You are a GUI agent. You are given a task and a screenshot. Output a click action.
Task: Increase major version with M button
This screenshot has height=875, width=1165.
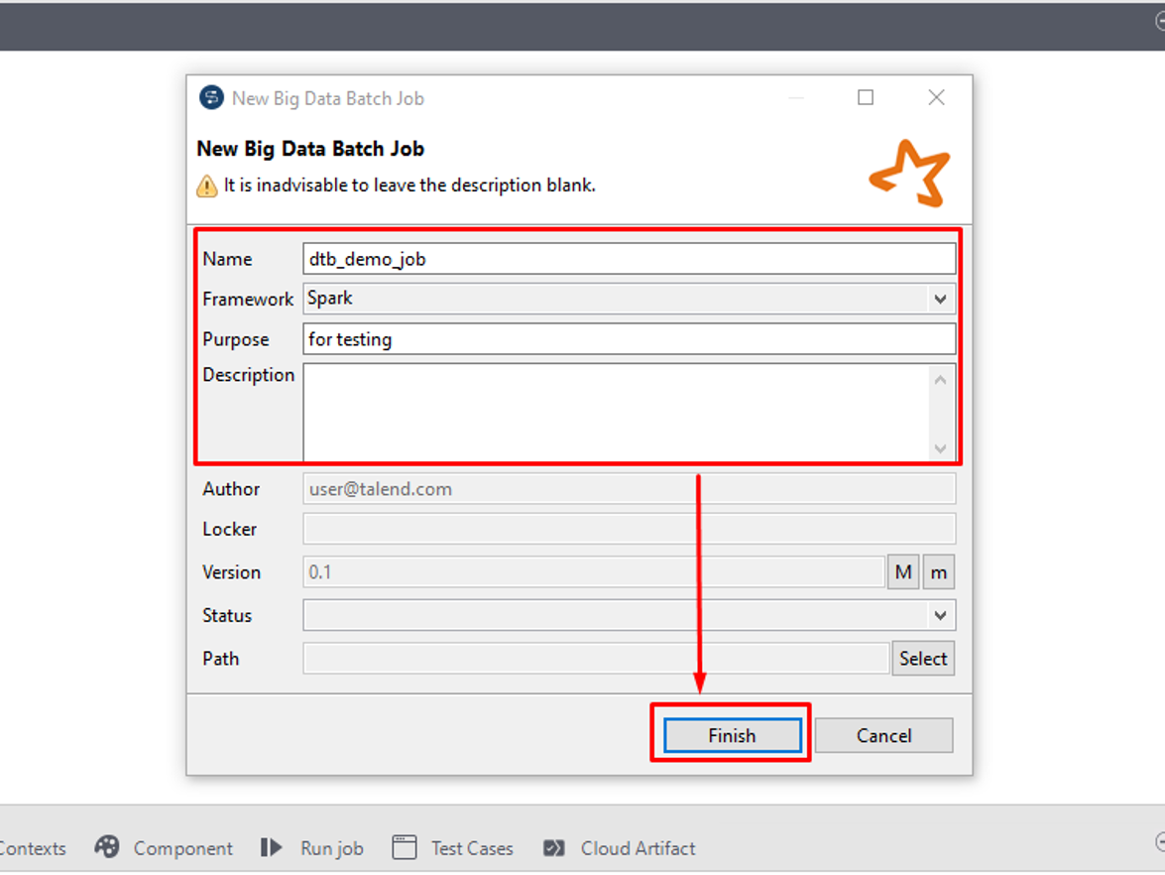pyautogui.click(x=902, y=572)
